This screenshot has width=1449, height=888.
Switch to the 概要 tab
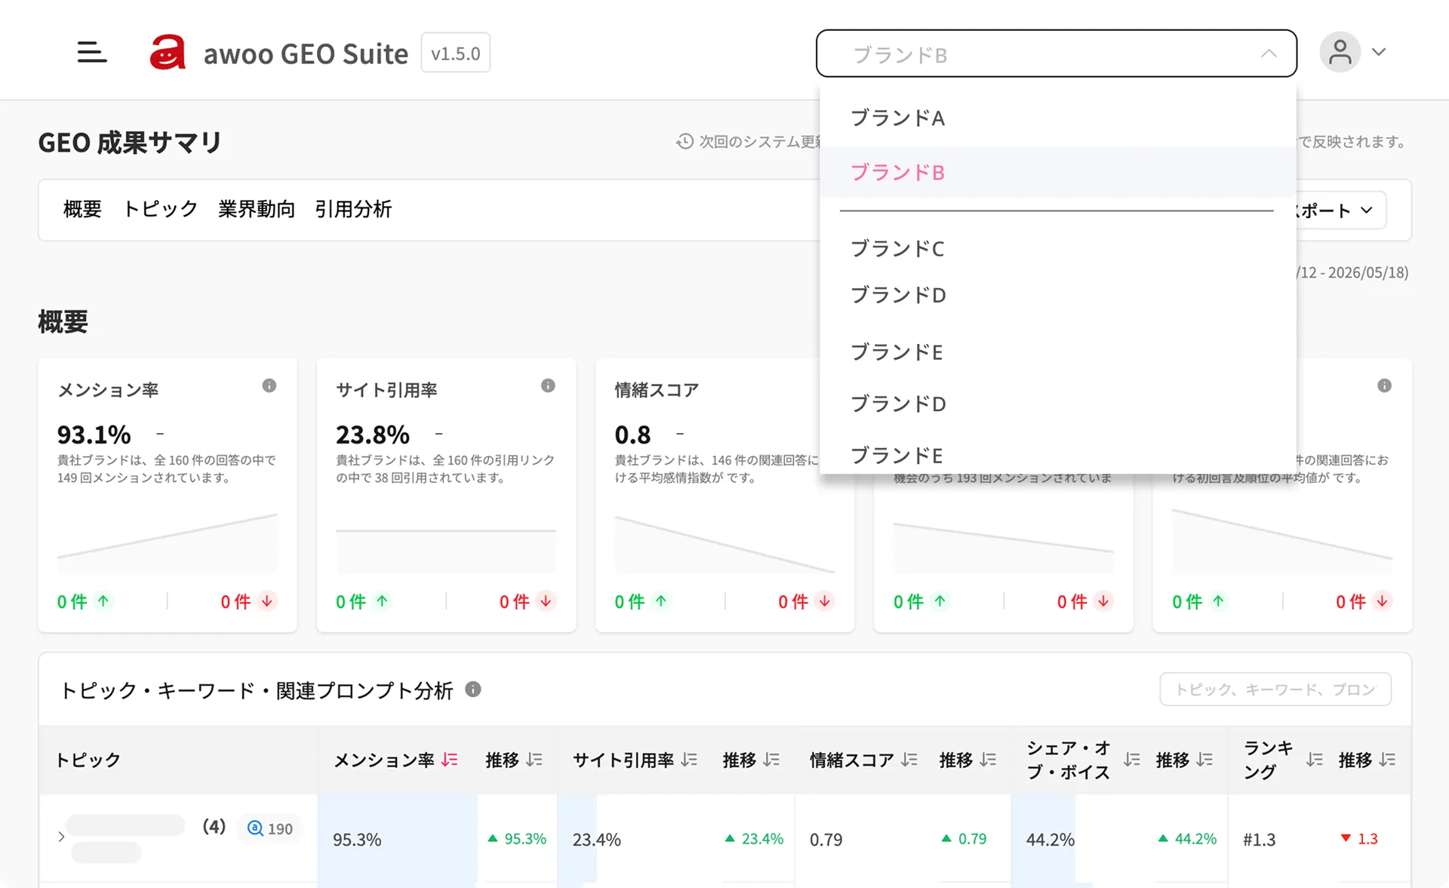82,209
